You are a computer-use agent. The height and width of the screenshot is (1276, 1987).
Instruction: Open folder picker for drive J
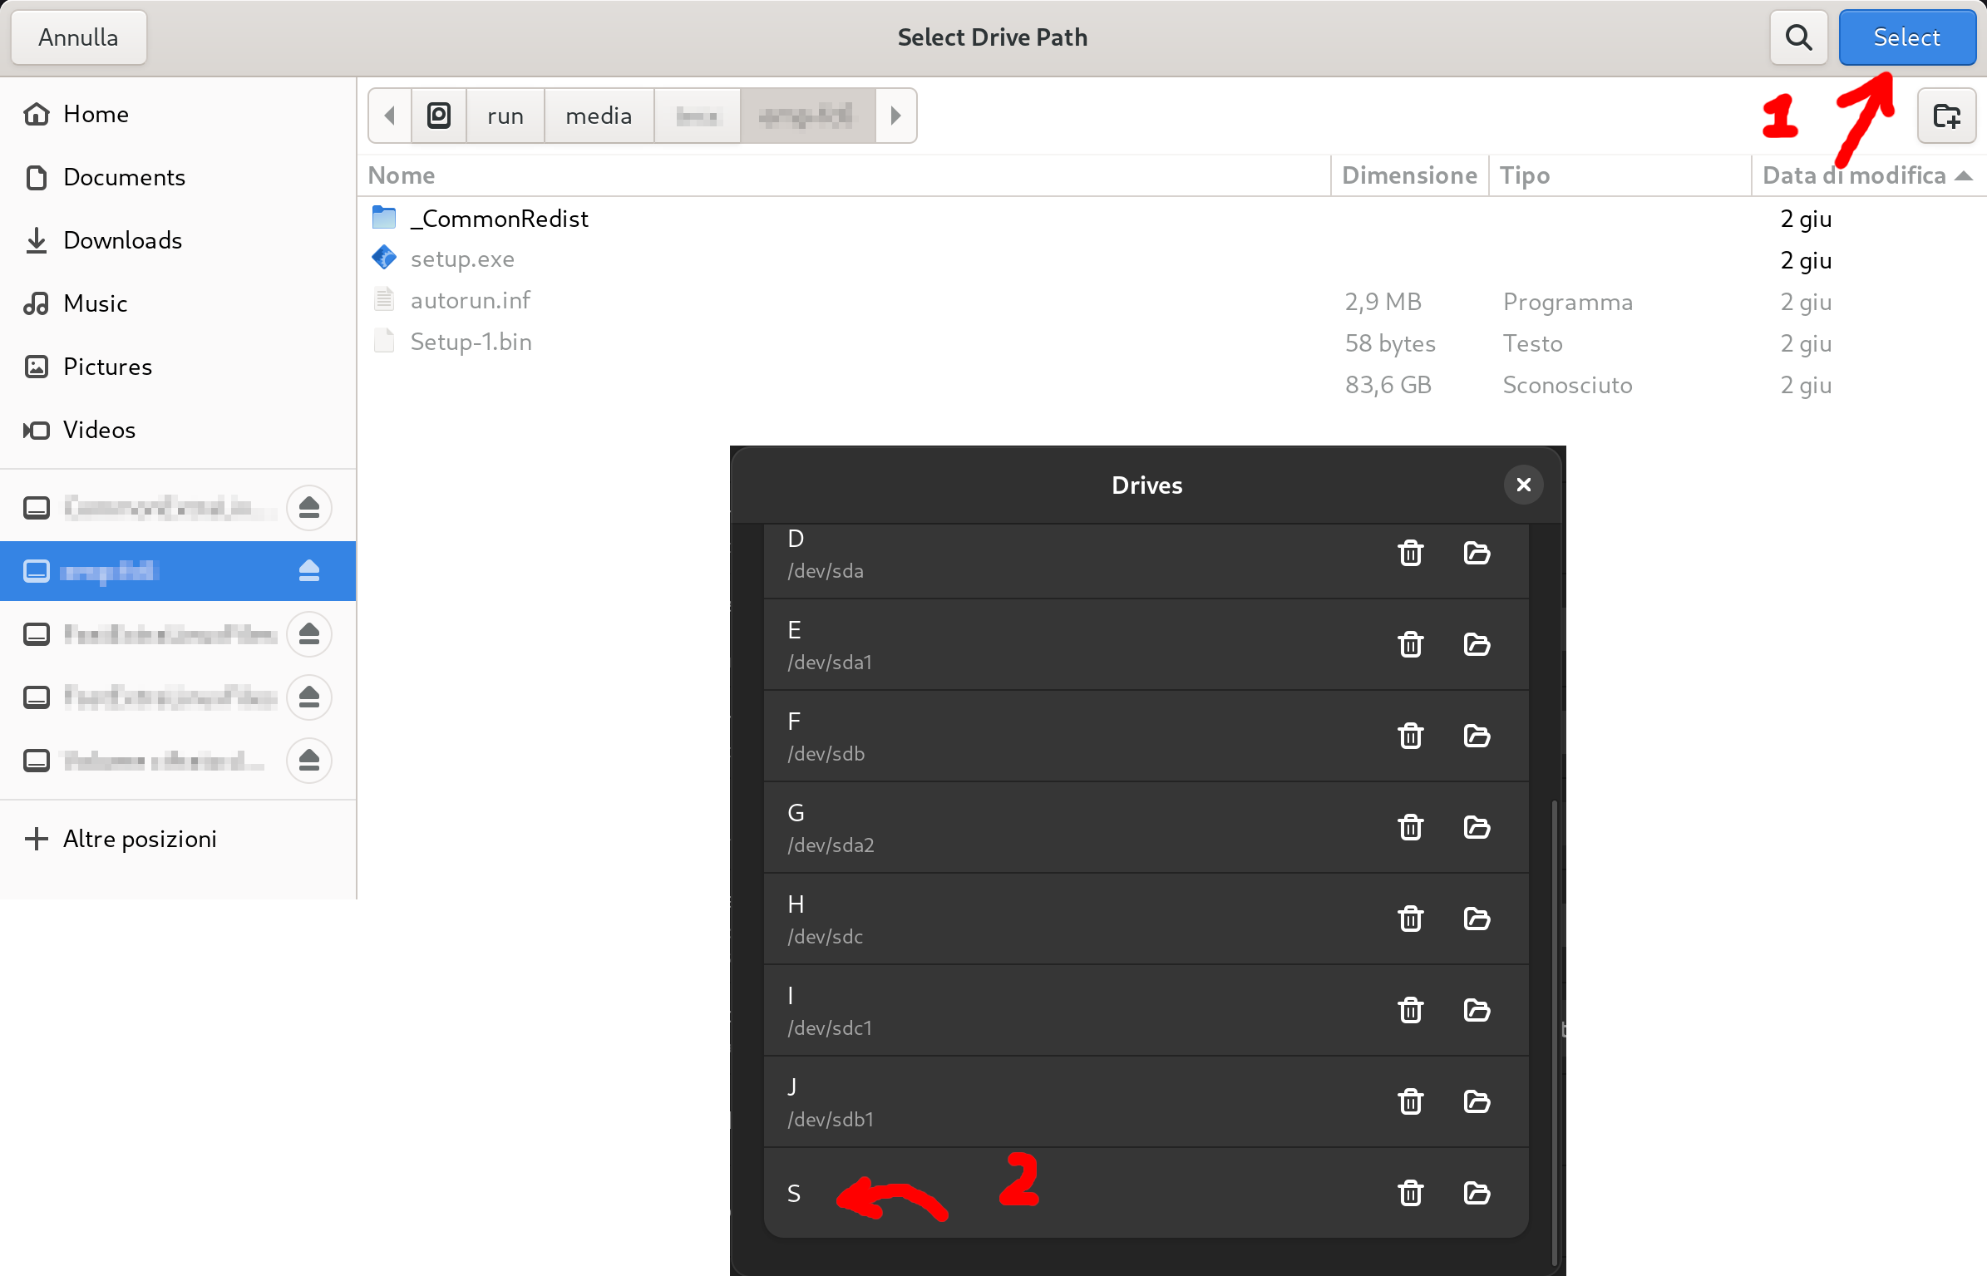pyautogui.click(x=1476, y=1101)
